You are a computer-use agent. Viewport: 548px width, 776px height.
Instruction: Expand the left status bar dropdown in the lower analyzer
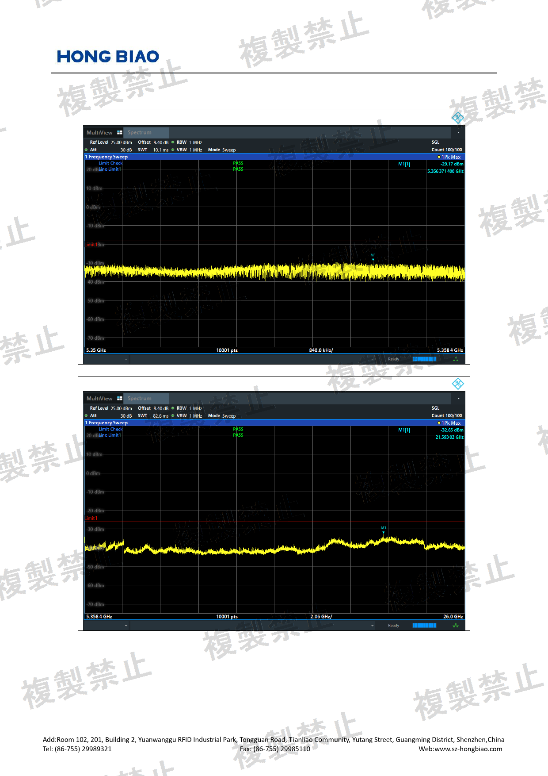(126, 625)
